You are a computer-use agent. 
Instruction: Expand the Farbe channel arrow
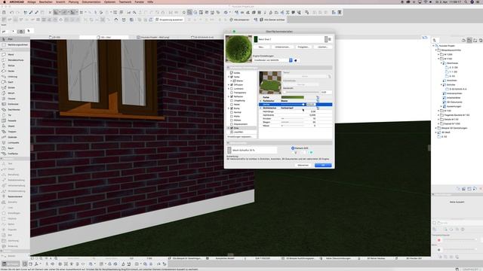[229, 77]
